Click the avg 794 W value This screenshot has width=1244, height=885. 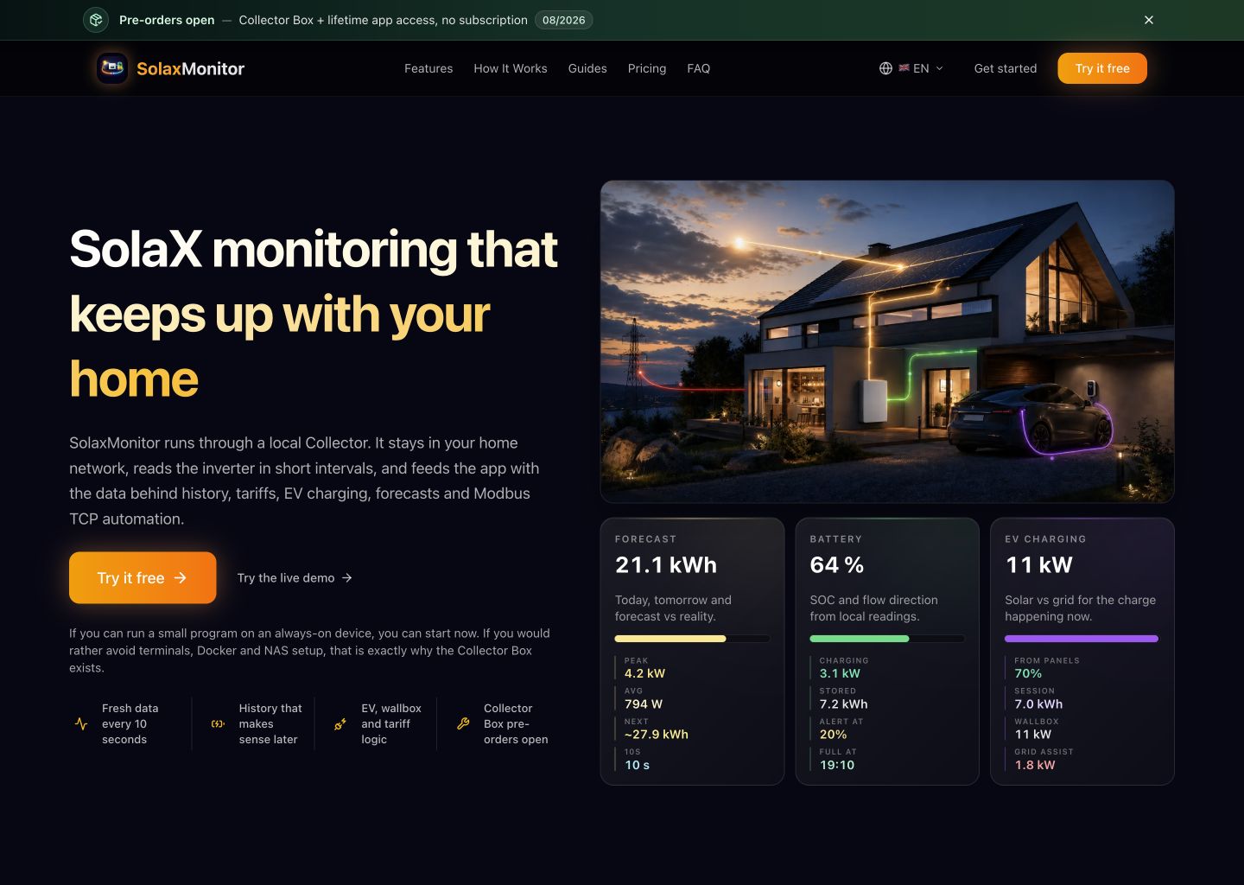(644, 704)
